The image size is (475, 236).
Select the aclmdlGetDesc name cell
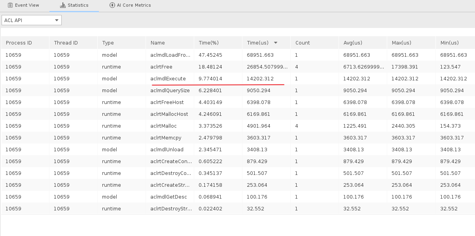click(x=170, y=197)
